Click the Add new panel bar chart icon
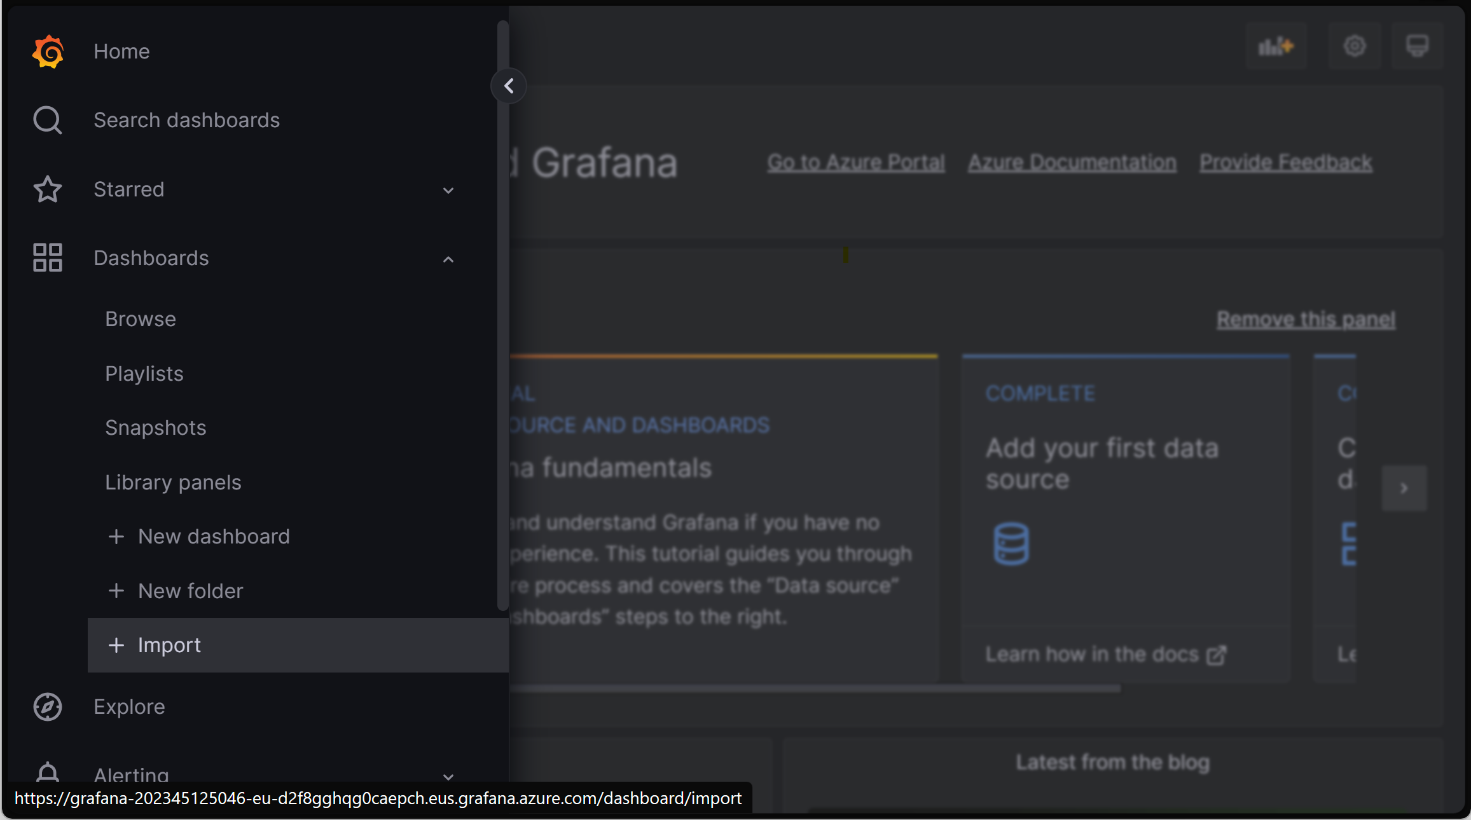Viewport: 1471px width, 820px height. tap(1276, 46)
